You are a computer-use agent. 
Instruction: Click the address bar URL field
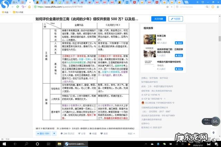click(x=99, y=7)
